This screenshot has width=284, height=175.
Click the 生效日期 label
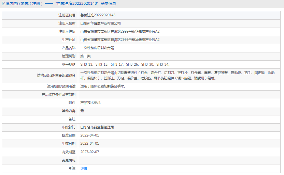(69, 144)
